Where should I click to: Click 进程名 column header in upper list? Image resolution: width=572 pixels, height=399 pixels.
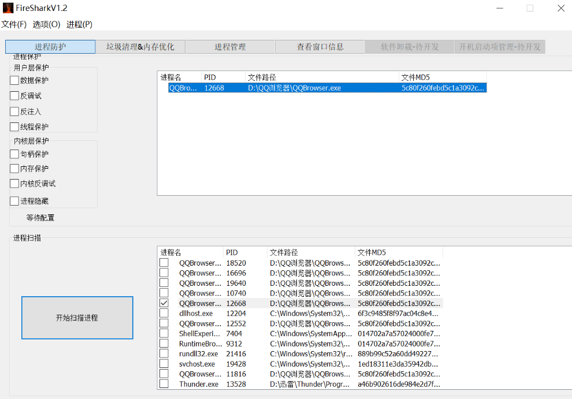tap(179, 77)
